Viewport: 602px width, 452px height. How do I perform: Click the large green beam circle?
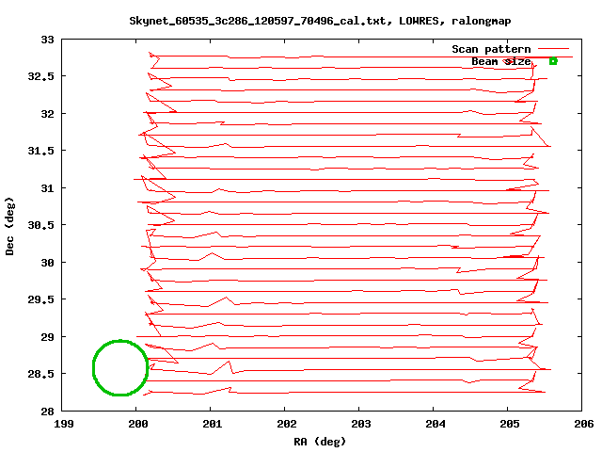click(x=120, y=368)
